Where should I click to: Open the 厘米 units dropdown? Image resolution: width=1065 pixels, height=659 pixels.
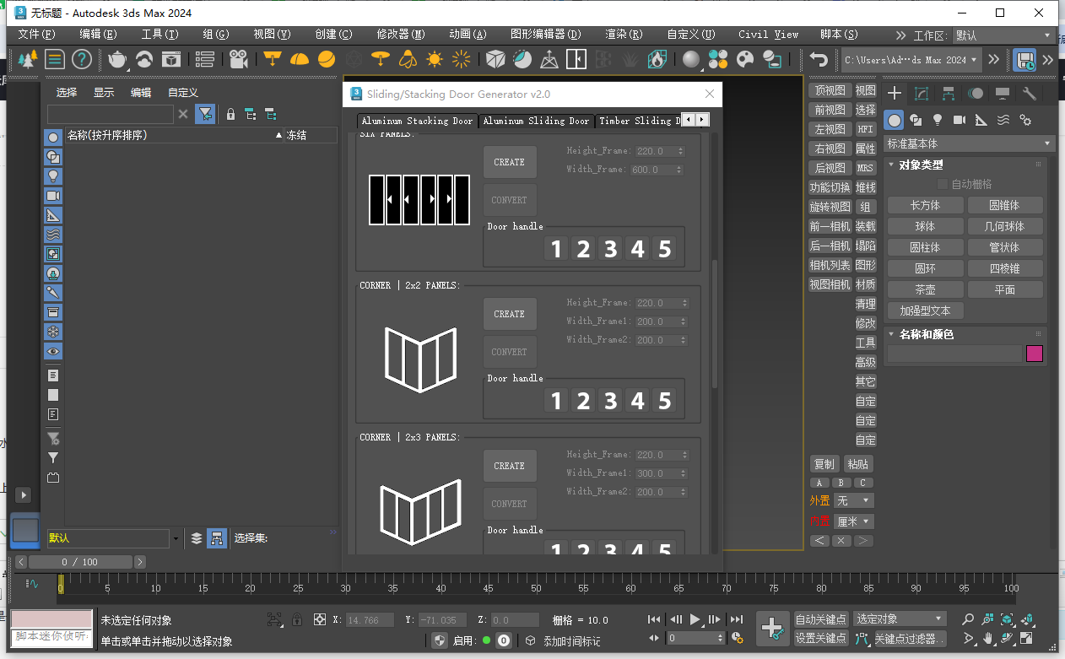853,521
